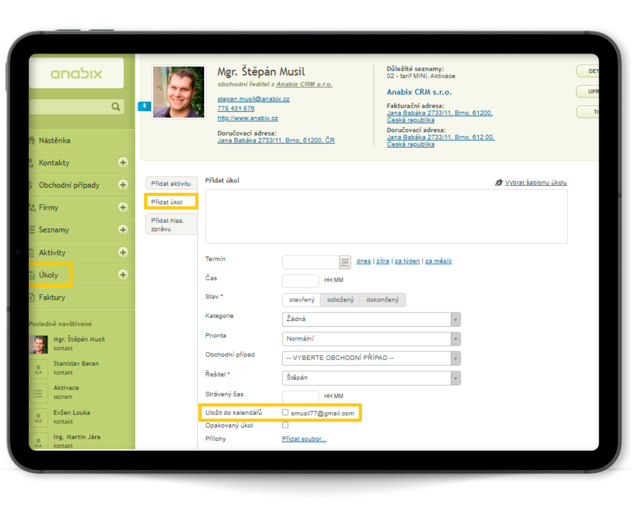Image resolution: width=633 pixels, height=527 pixels.
Task: Click the Čas time input field
Action: pos(301,281)
